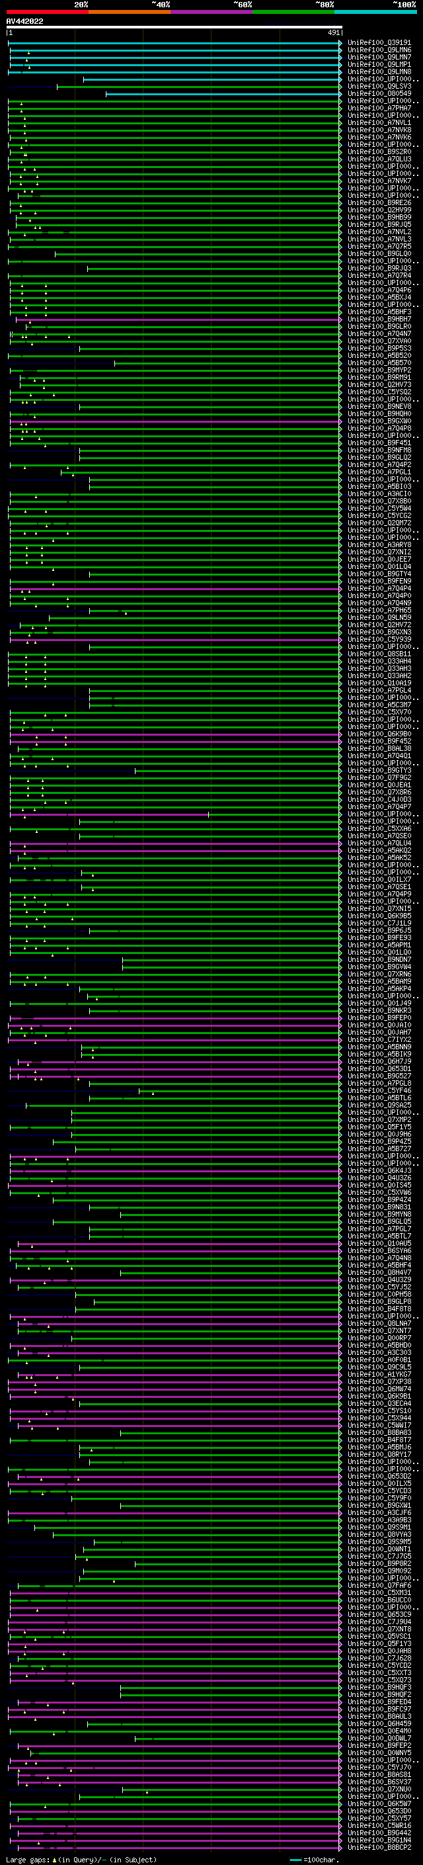Select hit label UniRef100_A5BXJ4
The width and height of the screenshot is (423, 1865).
(x=379, y=298)
